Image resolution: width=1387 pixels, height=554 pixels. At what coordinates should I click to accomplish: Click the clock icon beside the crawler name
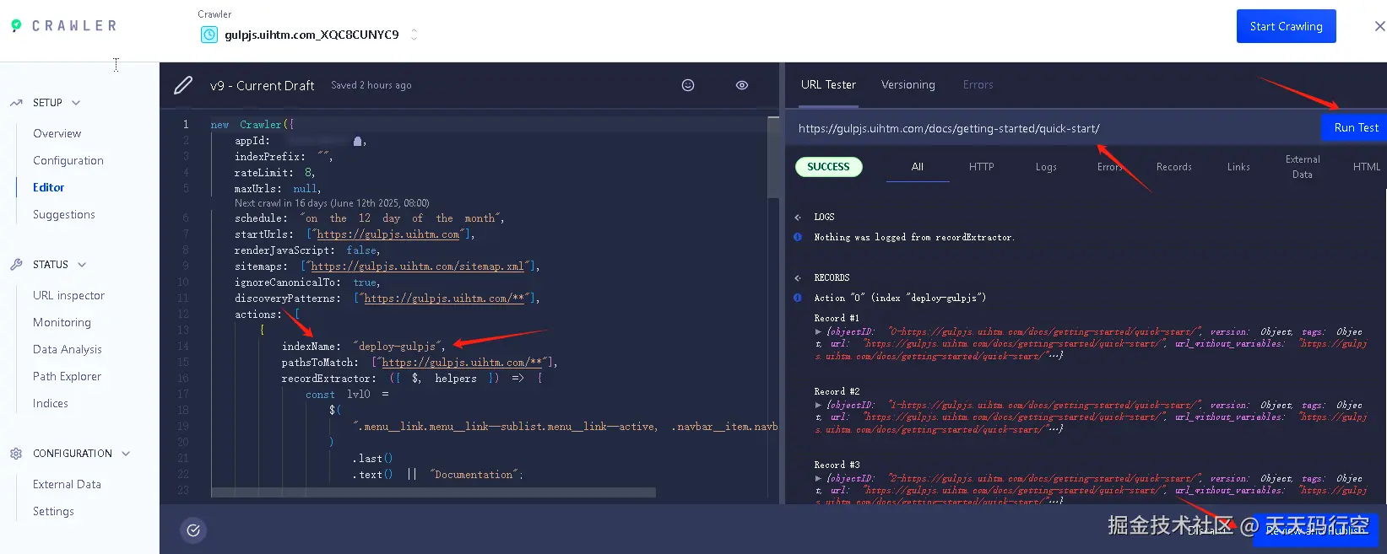209,35
